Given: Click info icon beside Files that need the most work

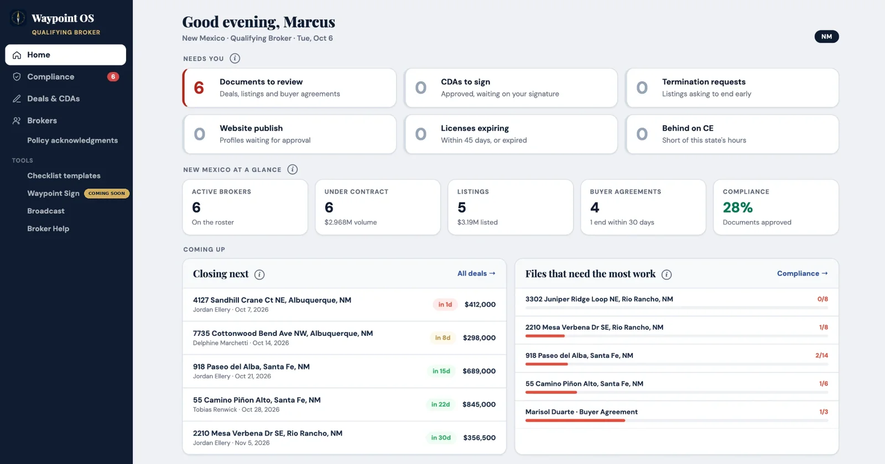Looking at the screenshot, I should coord(667,275).
